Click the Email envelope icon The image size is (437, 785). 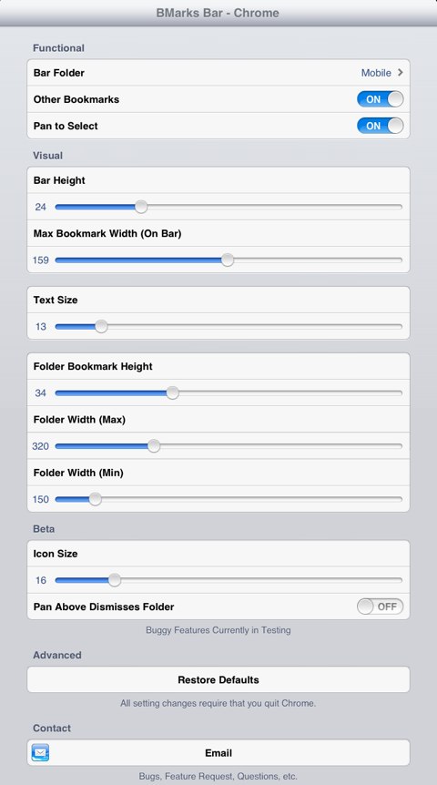click(x=40, y=752)
